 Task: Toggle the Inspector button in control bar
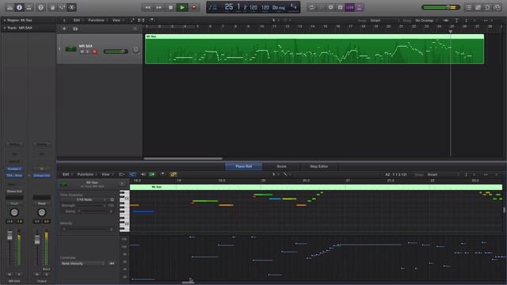click(x=19, y=7)
